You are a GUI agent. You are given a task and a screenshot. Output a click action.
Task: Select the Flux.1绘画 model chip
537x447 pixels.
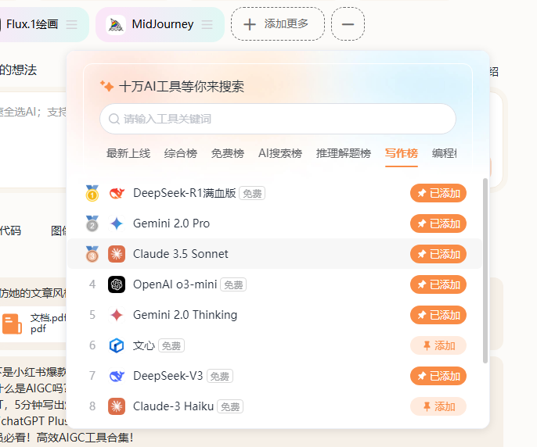[43, 25]
